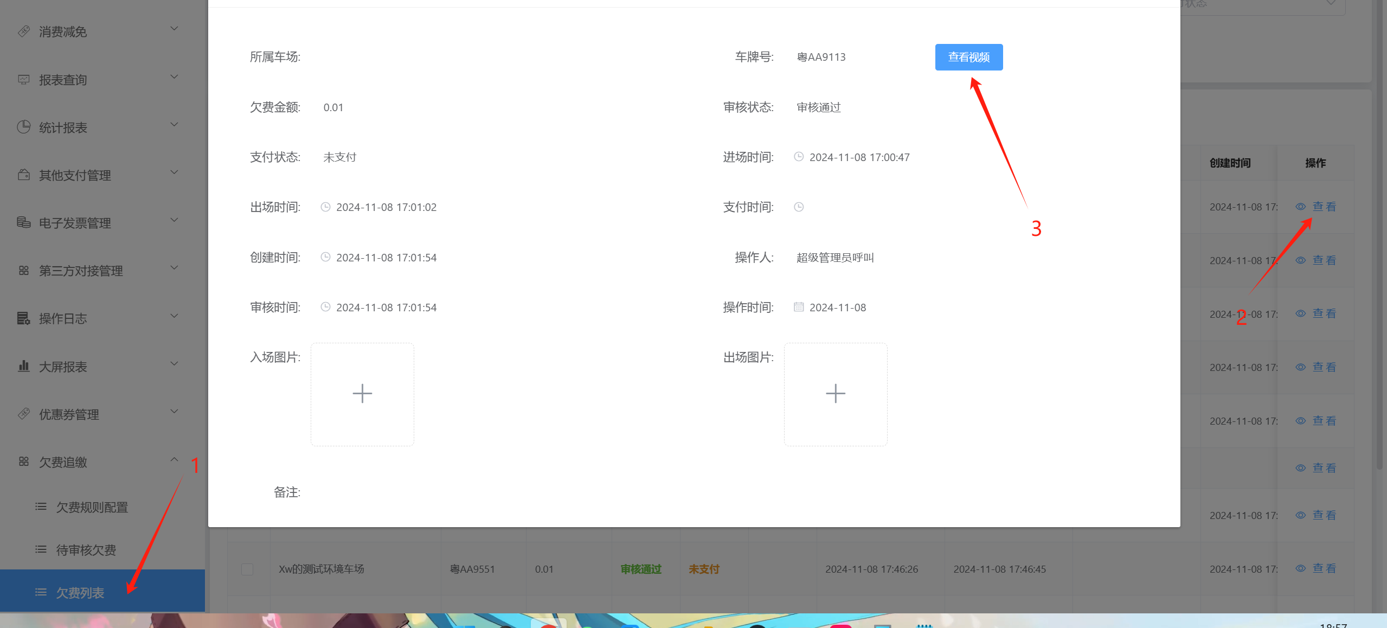Image resolution: width=1387 pixels, height=628 pixels.
Task: Click the 大屏报表 bar chart icon
Action: click(x=23, y=366)
